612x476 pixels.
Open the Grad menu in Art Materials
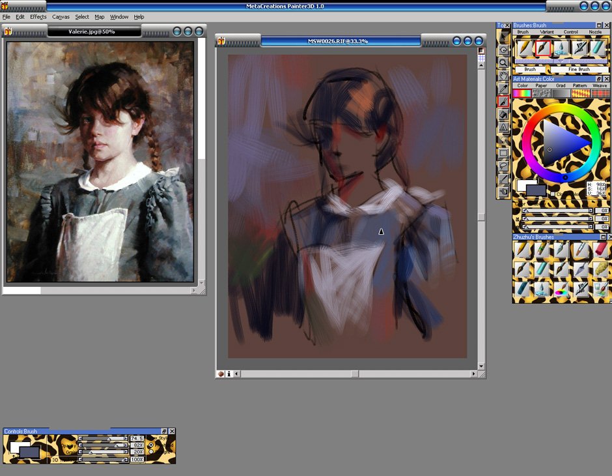click(x=561, y=85)
